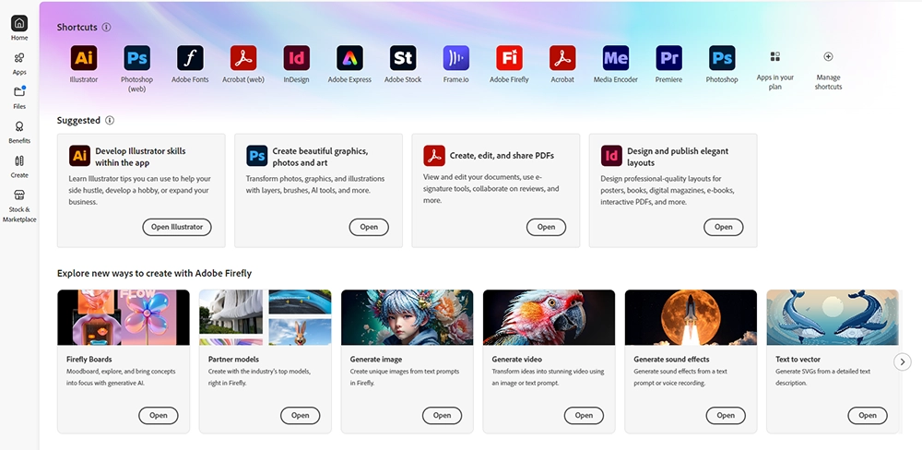This screenshot has width=922, height=450.
Task: Open Create section in sidebar
Action: click(19, 165)
